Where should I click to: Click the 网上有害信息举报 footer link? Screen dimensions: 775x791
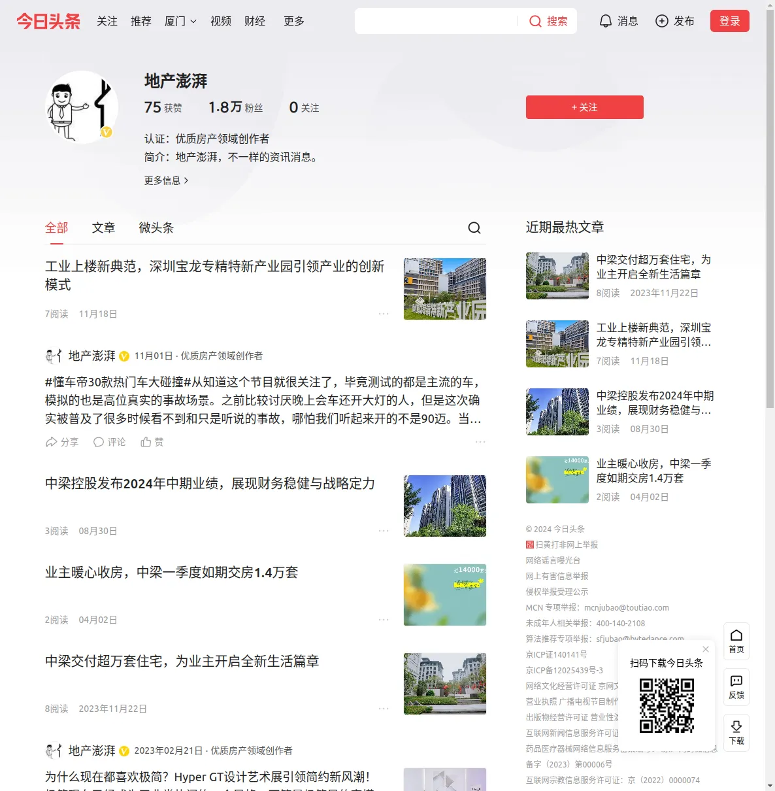[x=557, y=576]
